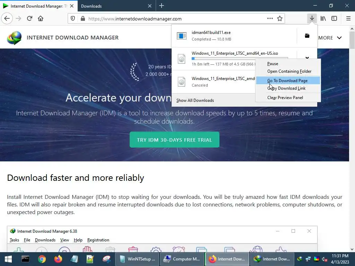Open Notepad++ icon in taskbar

pos(90,259)
